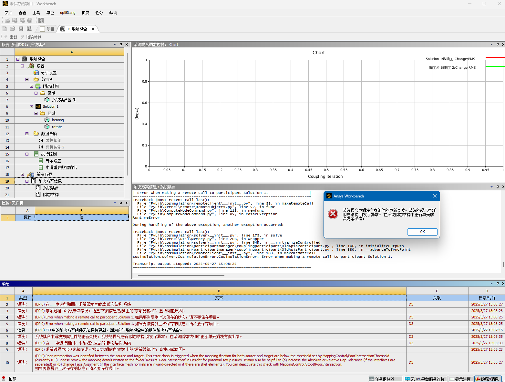505x382 pixels.
Task: Pin the 消息 messages panel
Action: [x=498, y=284]
